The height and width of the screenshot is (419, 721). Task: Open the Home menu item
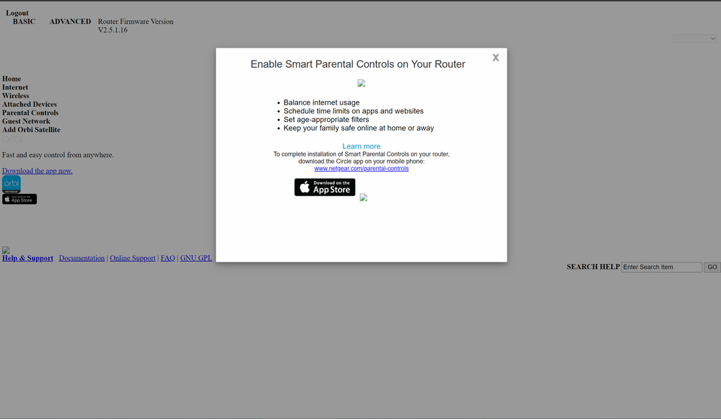[12, 79]
